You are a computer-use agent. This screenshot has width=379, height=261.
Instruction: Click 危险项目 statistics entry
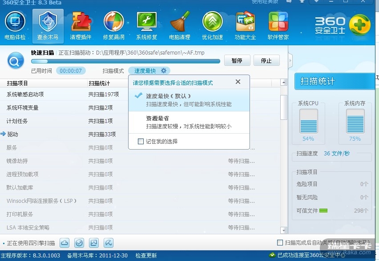tap(332, 184)
